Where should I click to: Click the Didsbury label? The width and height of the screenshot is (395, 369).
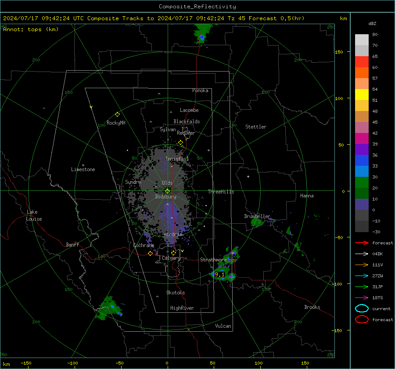(x=166, y=197)
